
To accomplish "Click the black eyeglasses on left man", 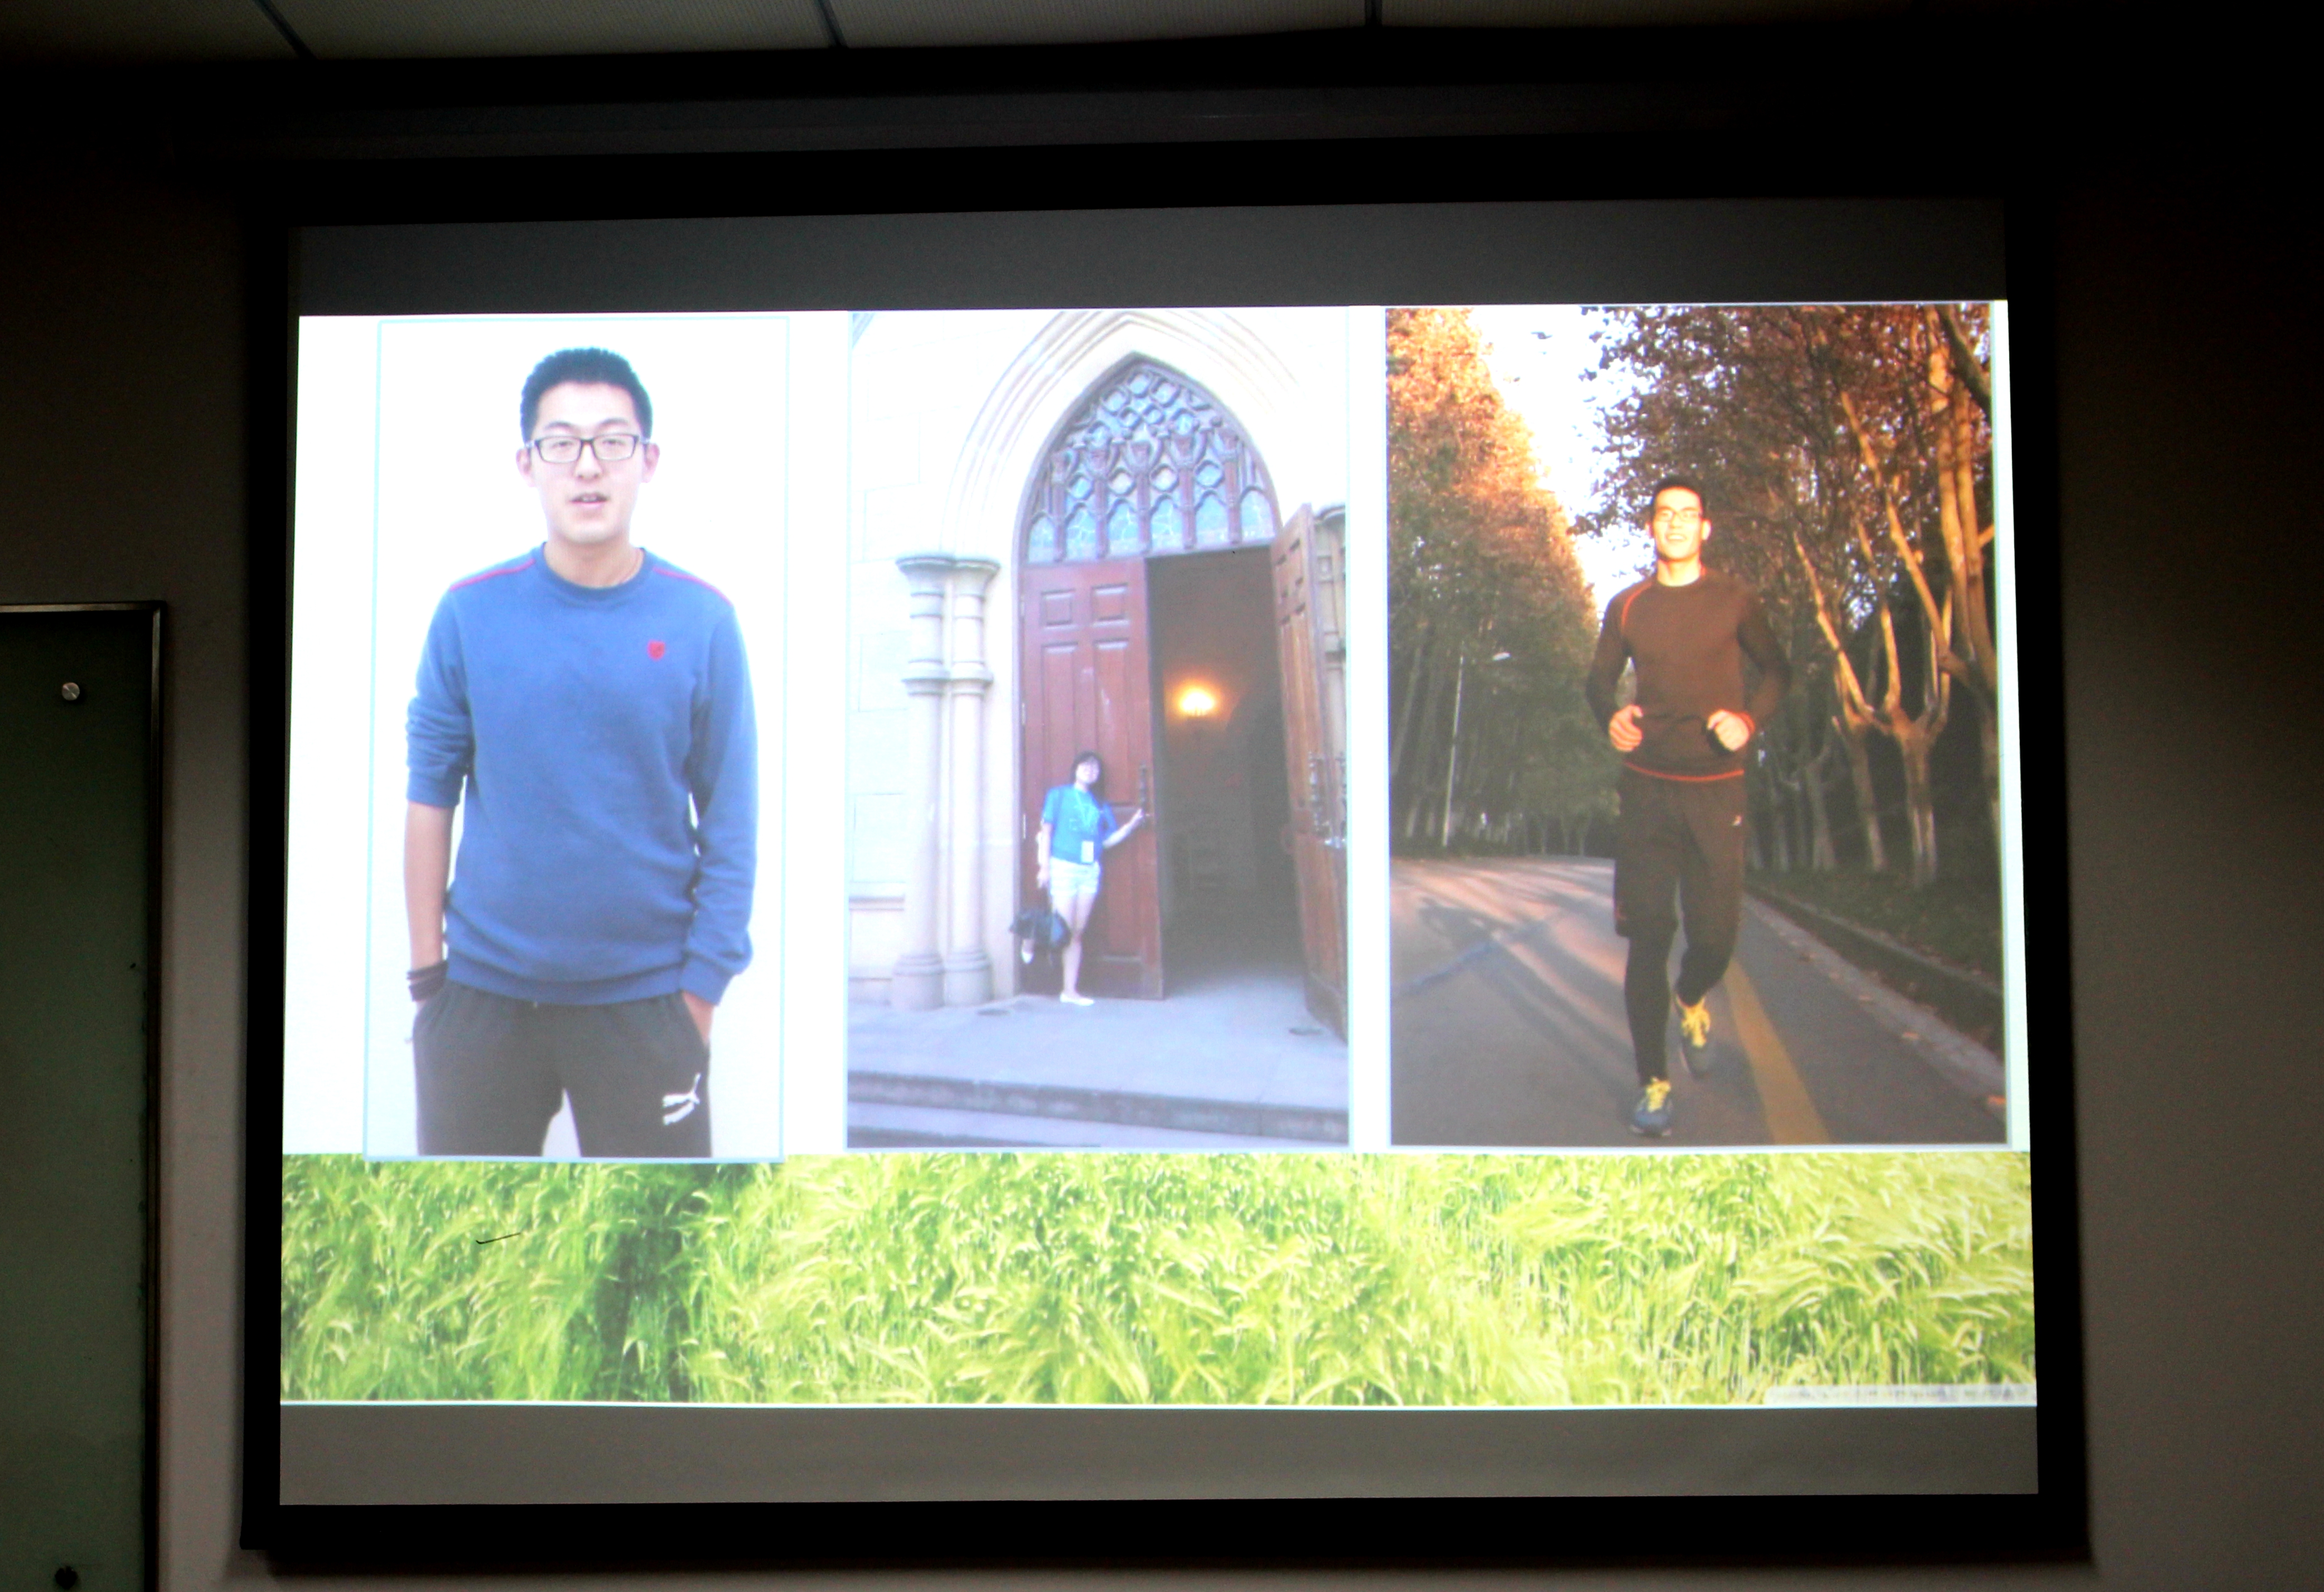I will click(x=586, y=447).
